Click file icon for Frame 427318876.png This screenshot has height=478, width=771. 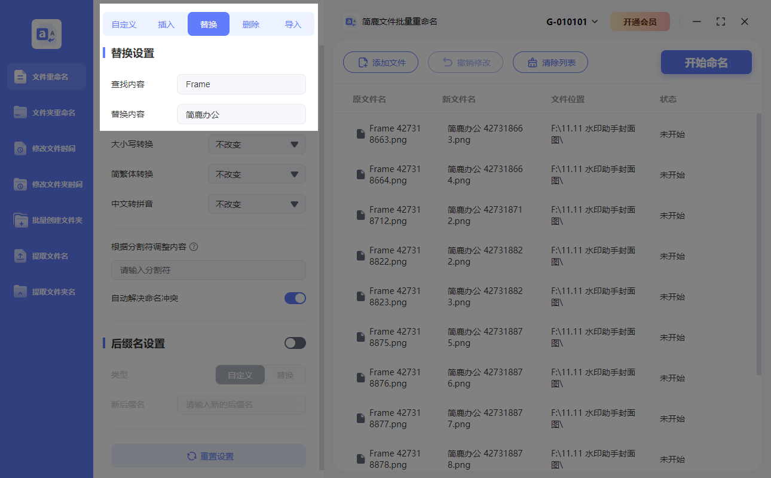pyautogui.click(x=360, y=378)
